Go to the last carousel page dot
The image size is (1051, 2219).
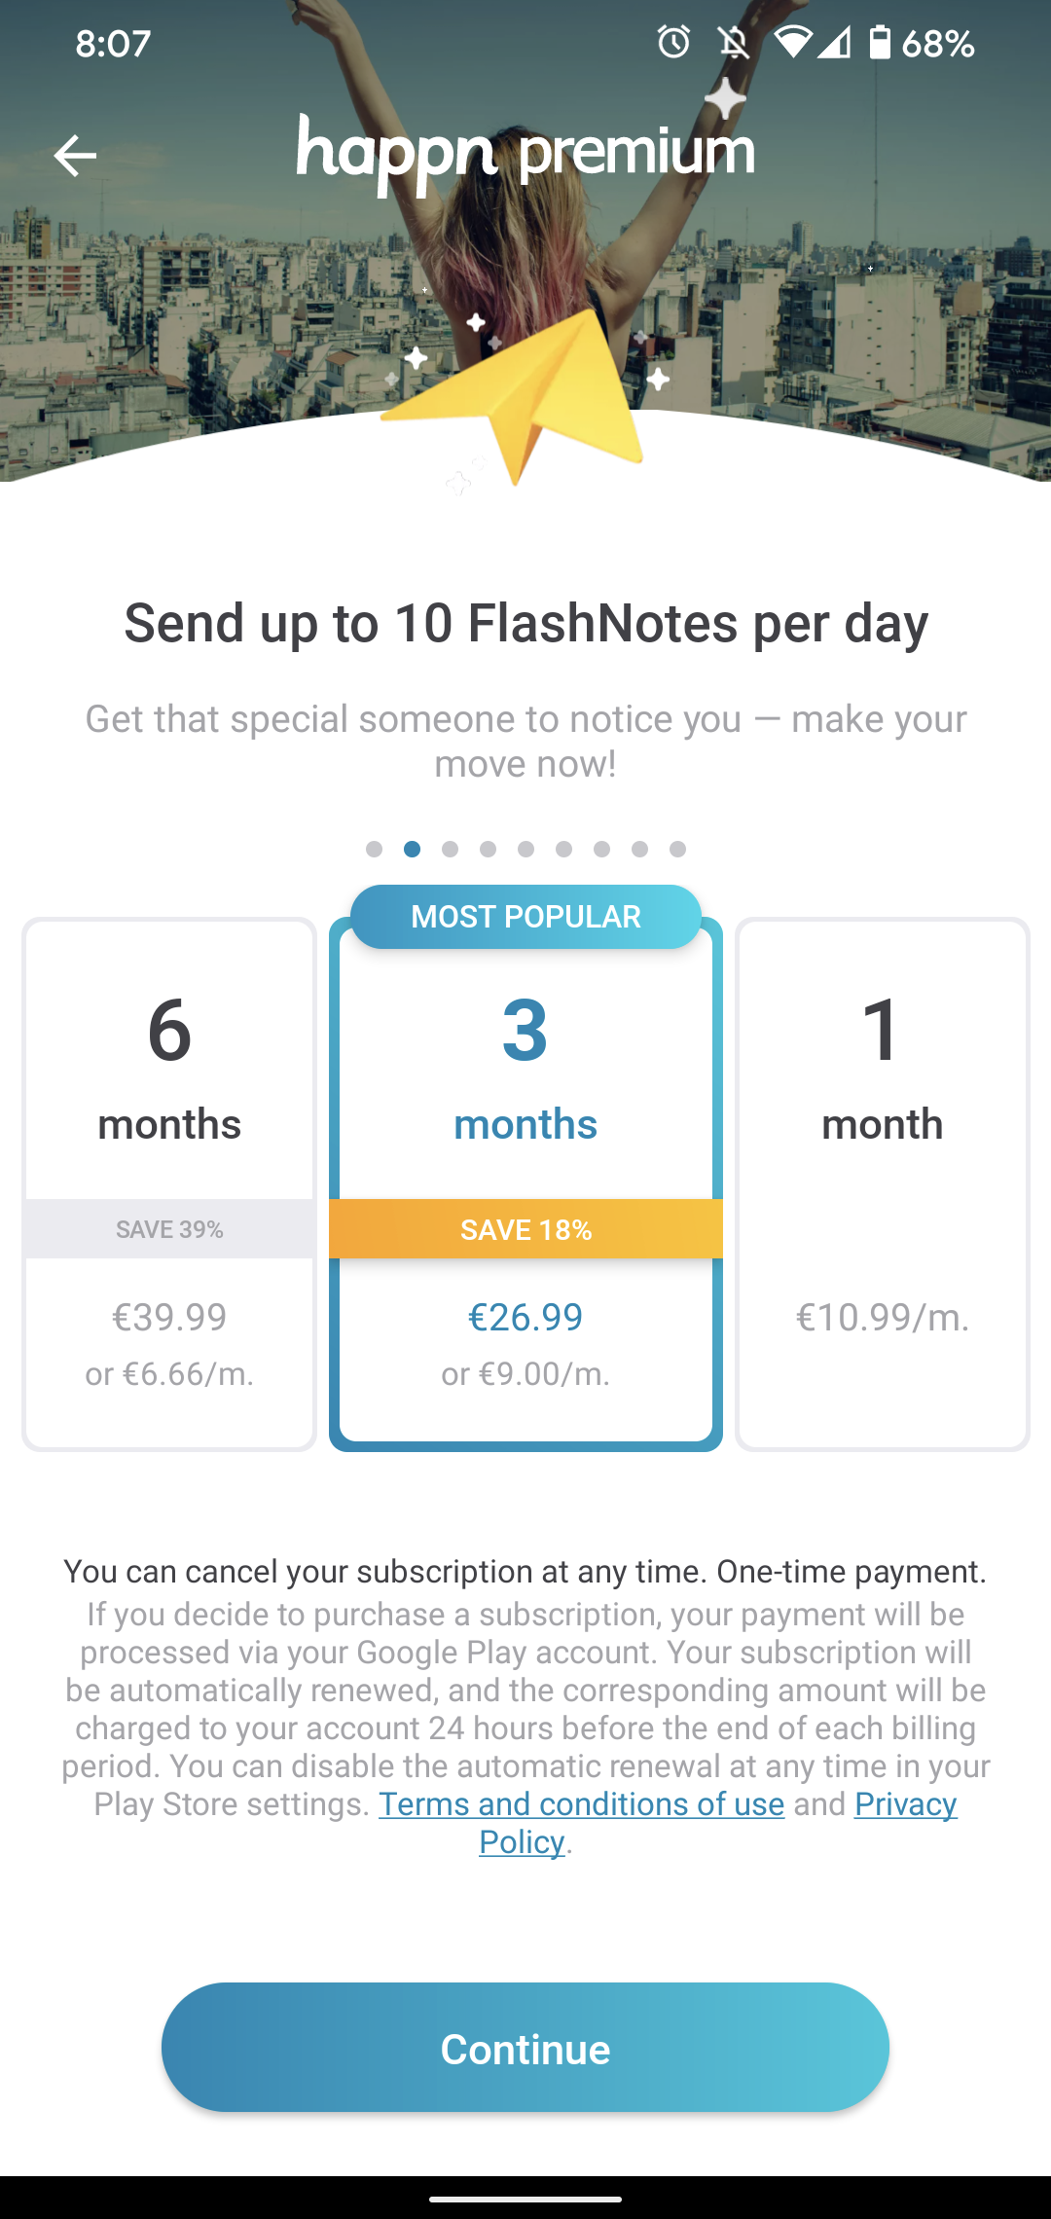pos(678,850)
